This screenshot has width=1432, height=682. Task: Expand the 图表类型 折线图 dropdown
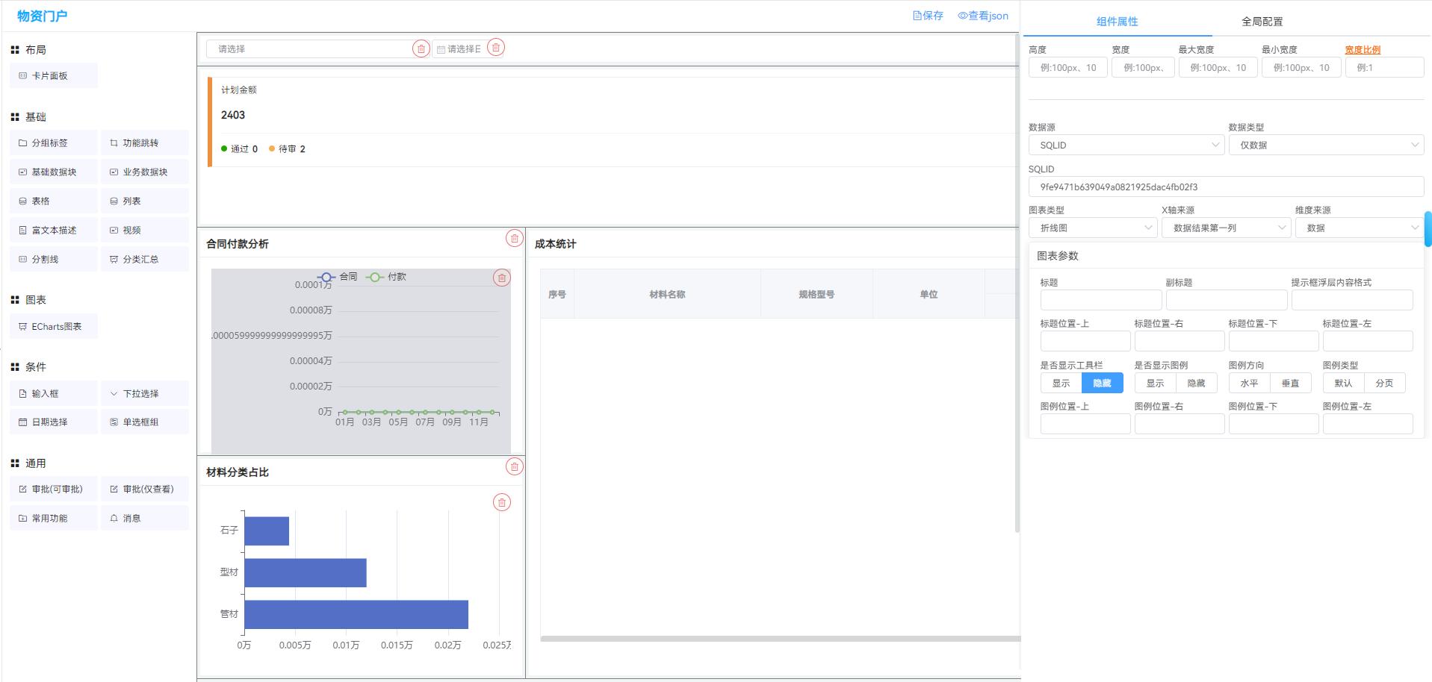1092,228
